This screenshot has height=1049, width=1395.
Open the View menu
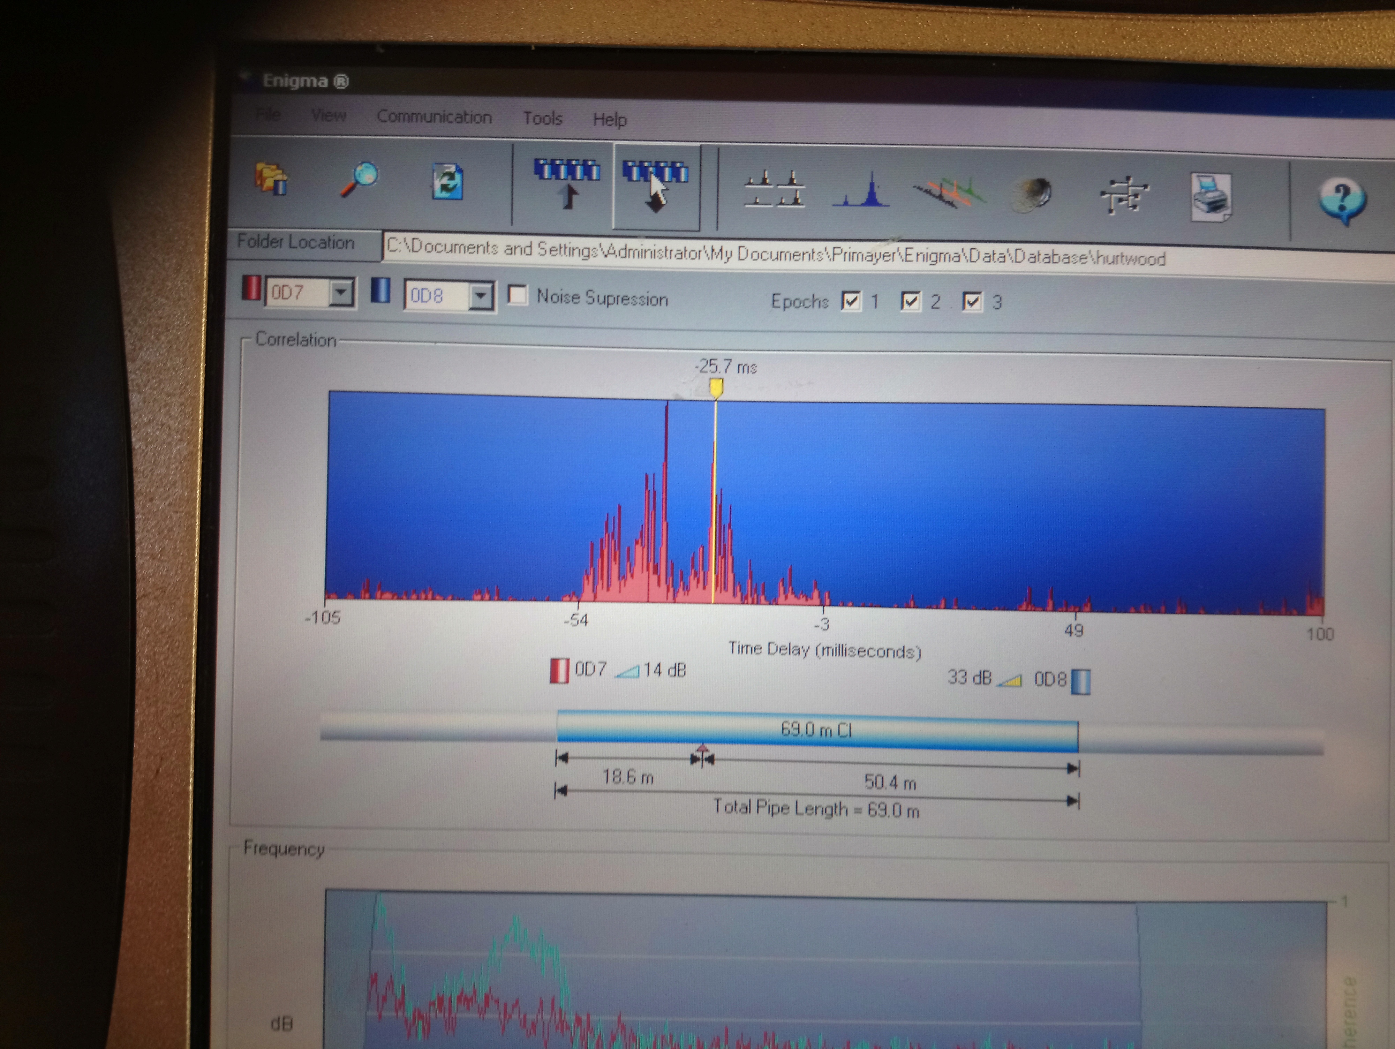(329, 115)
